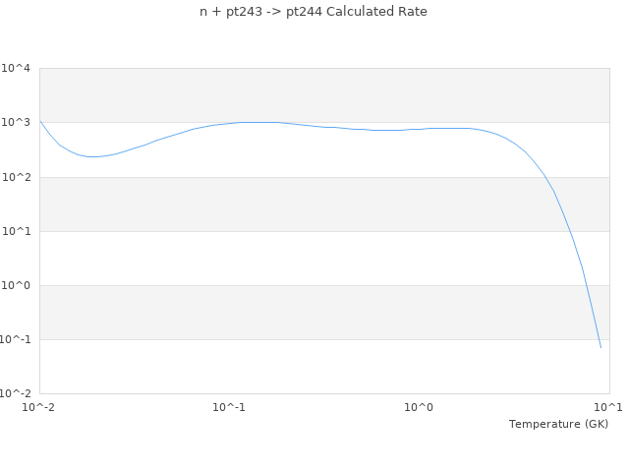629x472 pixels.
Task: Click the 10^1 y-axis tick label
Action: point(16,231)
